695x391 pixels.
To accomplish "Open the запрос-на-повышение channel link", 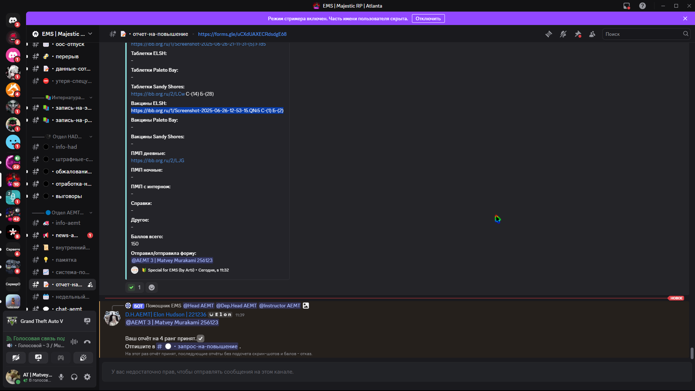I will [x=197, y=346].
